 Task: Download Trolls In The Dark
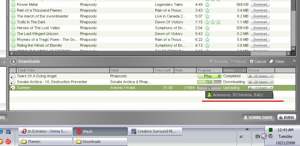(260, 22)
